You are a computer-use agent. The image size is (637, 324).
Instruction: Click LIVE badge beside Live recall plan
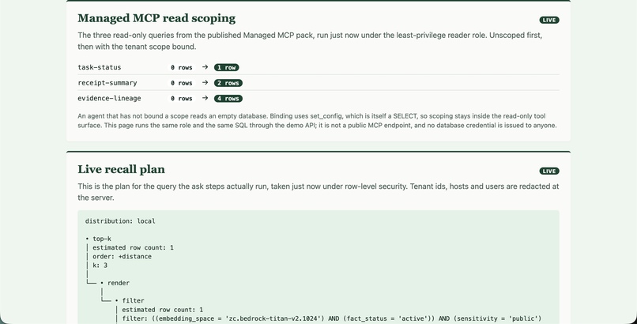point(549,171)
